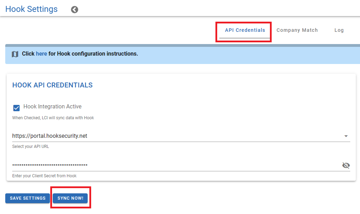Image resolution: width=360 pixels, height=214 pixels.
Task: Click the 'Select your API URL' helper text
Action: 30,147
